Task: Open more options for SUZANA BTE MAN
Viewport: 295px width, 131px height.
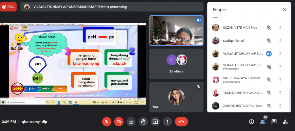Action: pos(280,28)
